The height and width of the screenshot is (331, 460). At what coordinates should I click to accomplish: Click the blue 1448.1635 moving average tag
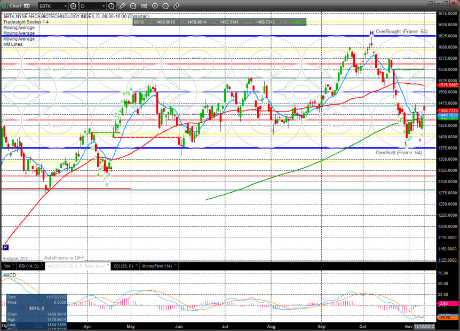[448, 115]
